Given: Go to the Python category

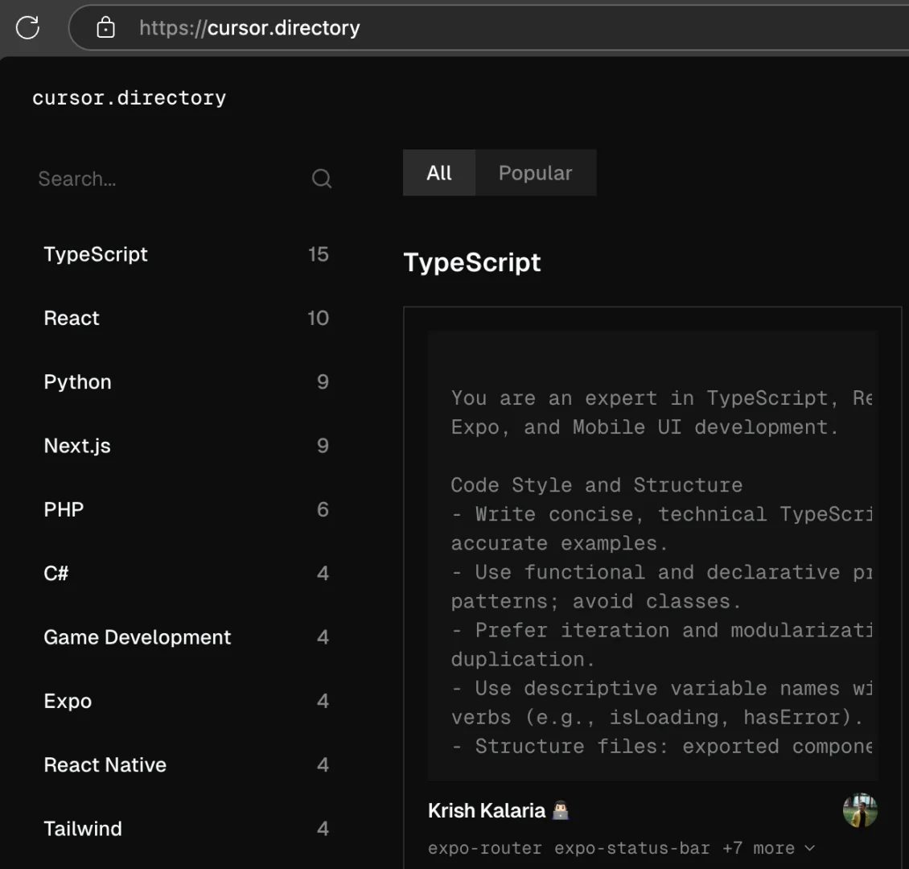Looking at the screenshot, I should click(x=77, y=382).
